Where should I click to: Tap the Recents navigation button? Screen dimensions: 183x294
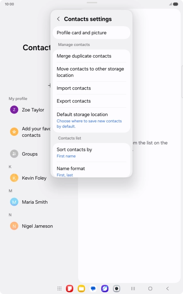click(133, 289)
